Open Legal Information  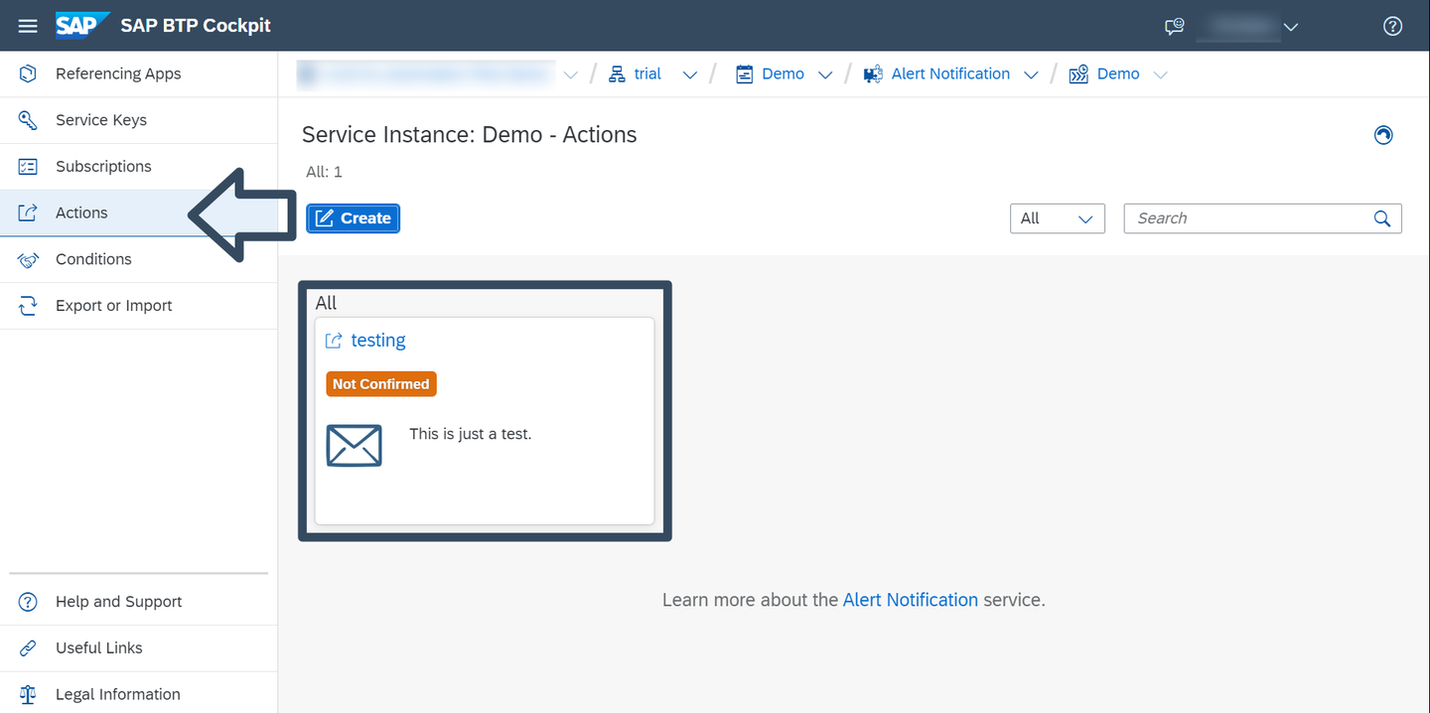139,694
